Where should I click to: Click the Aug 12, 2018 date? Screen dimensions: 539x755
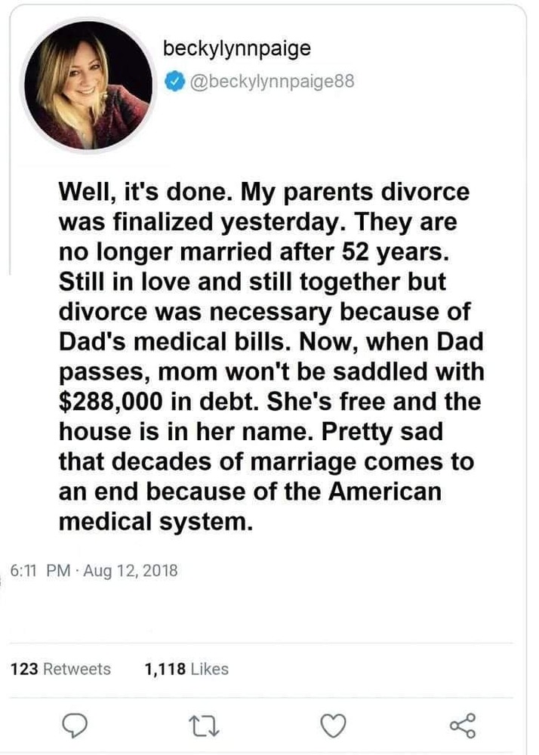click(x=128, y=570)
